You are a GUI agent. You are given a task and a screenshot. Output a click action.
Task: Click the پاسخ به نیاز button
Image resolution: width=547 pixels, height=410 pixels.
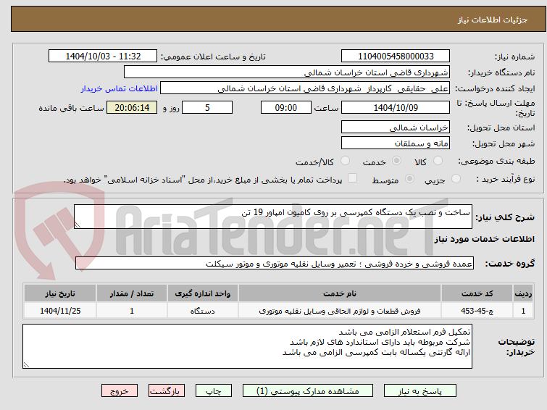coord(420,391)
